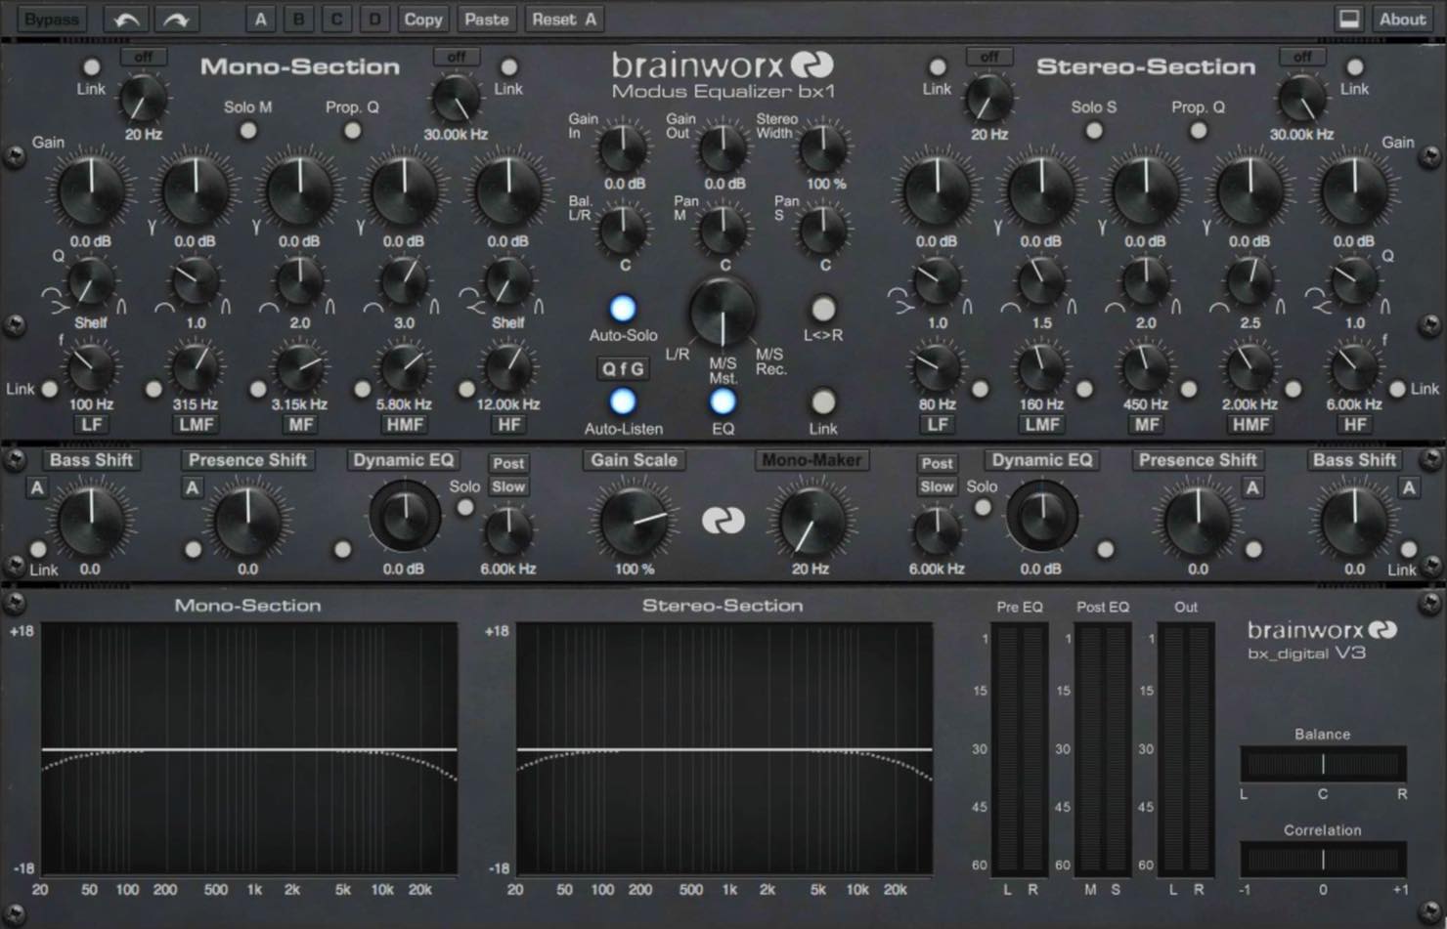Click the Stereo Width knob
The height and width of the screenshot is (929, 1447).
click(824, 148)
